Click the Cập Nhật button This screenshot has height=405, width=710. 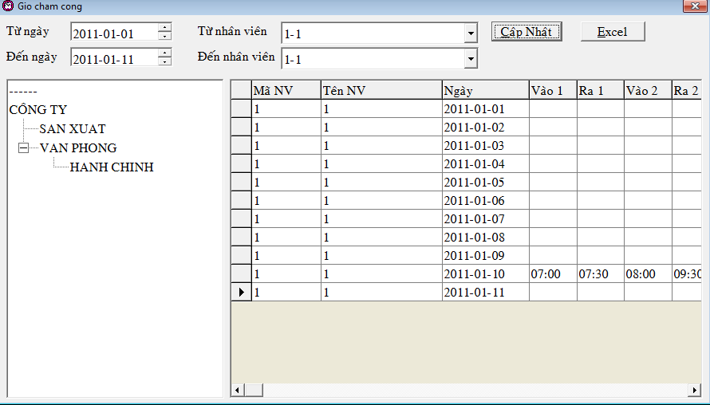tap(527, 32)
